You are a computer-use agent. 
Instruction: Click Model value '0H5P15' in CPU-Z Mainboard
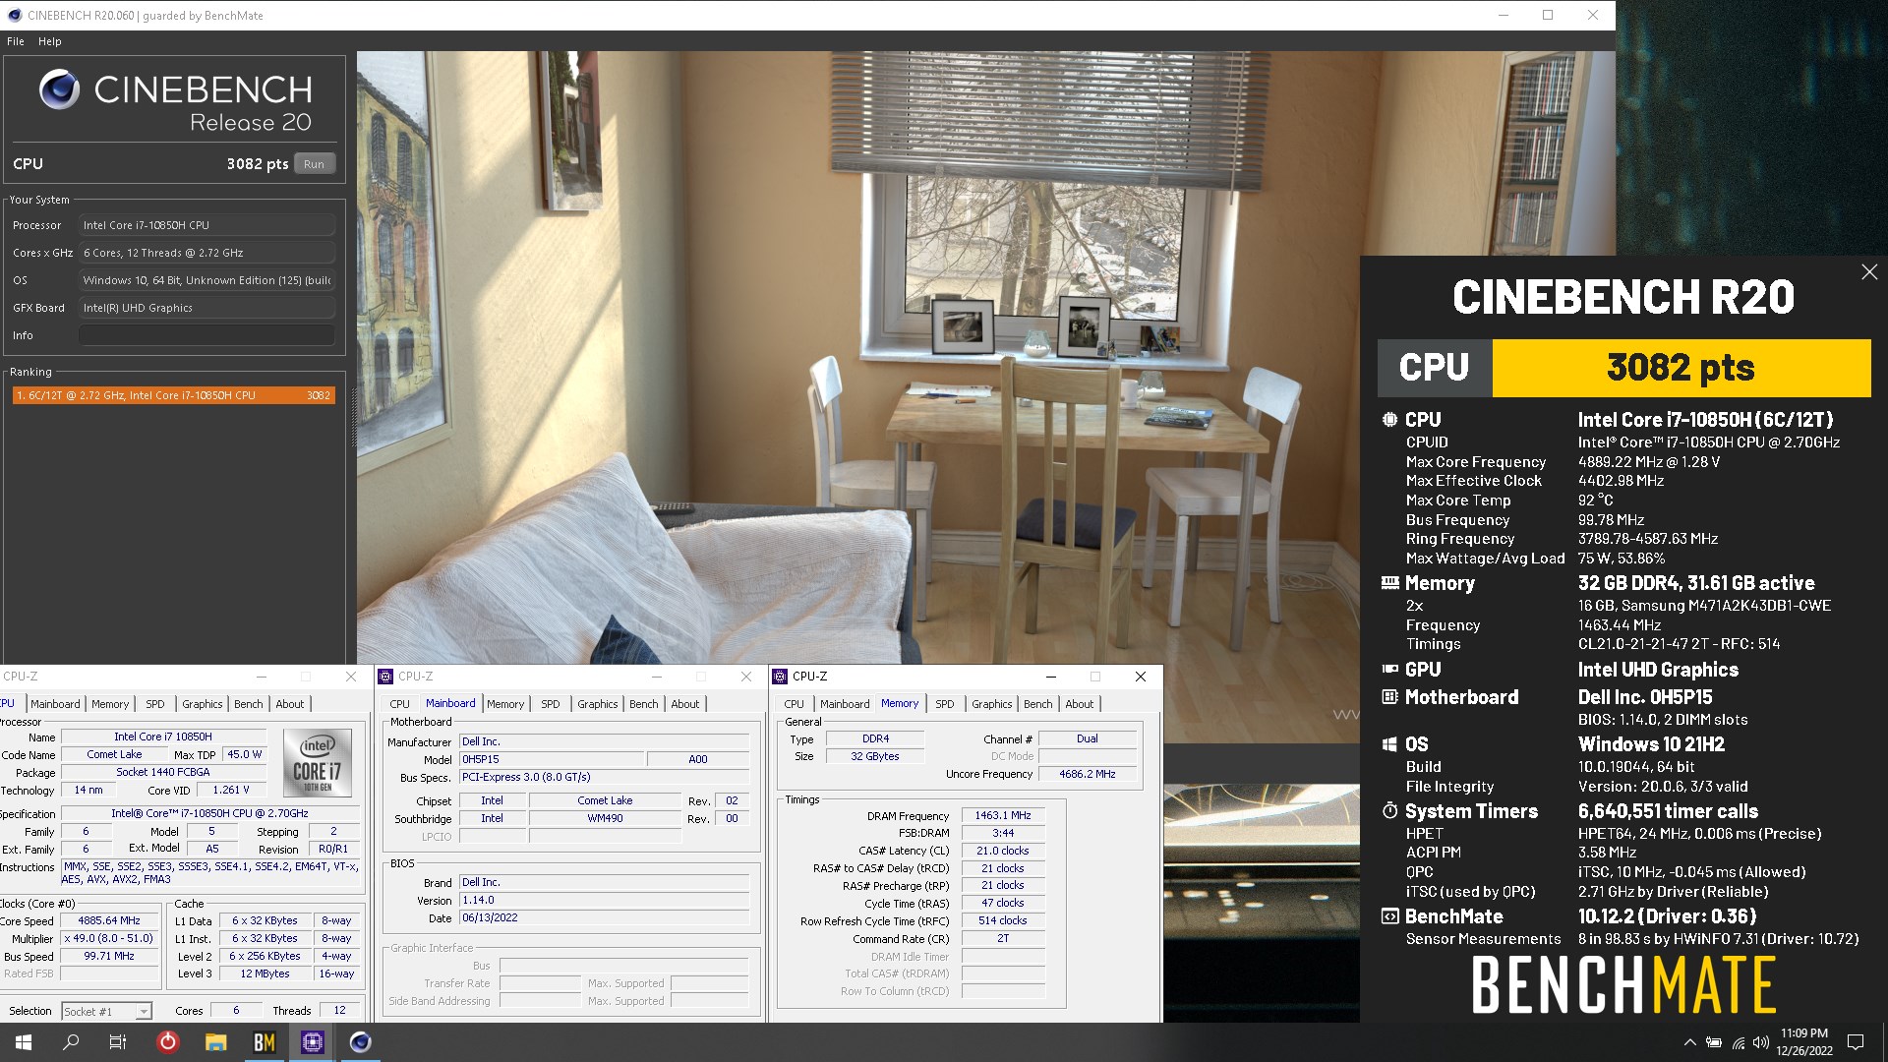[553, 760]
